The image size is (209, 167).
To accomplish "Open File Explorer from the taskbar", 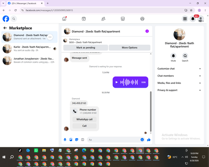I will [x=44, y=150].
